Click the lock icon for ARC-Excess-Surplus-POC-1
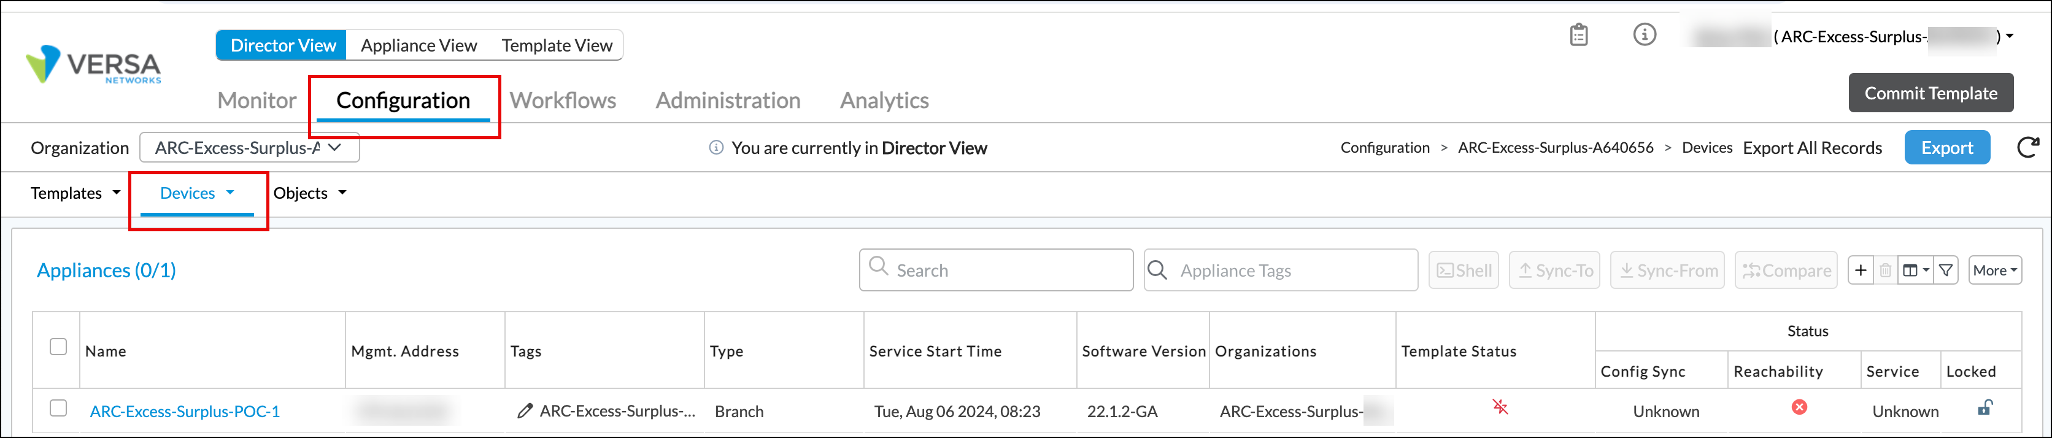 (1984, 409)
